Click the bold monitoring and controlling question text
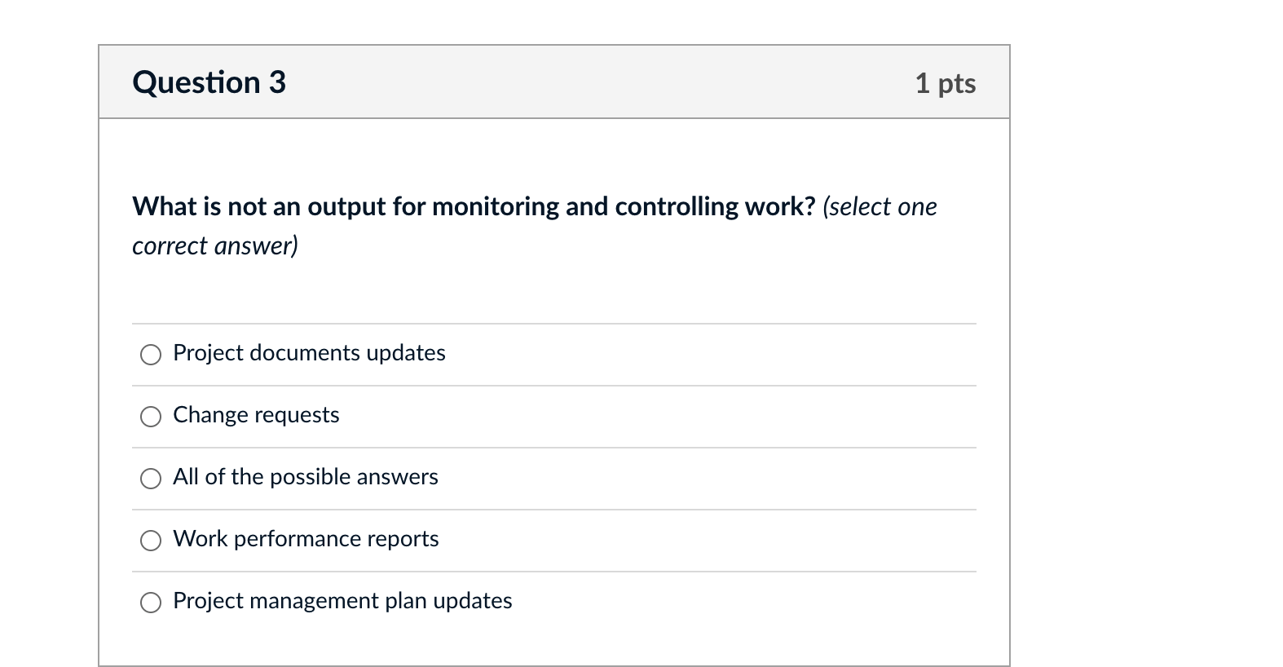Image resolution: width=1283 pixels, height=667 pixels. [x=473, y=207]
